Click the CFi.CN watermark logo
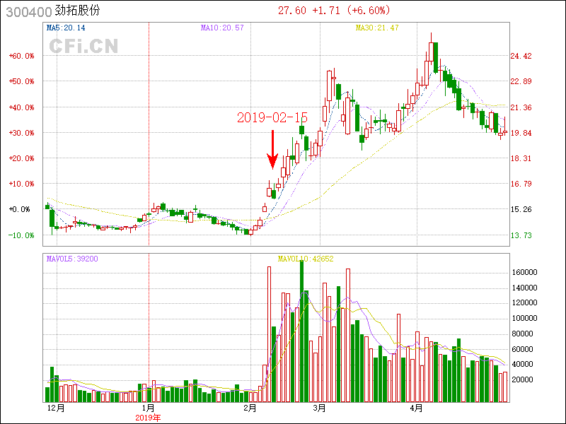 coord(83,47)
